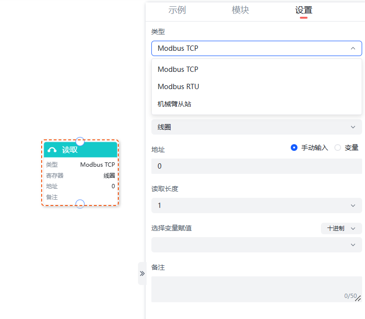Click the 0/50 character counter

(x=351, y=296)
